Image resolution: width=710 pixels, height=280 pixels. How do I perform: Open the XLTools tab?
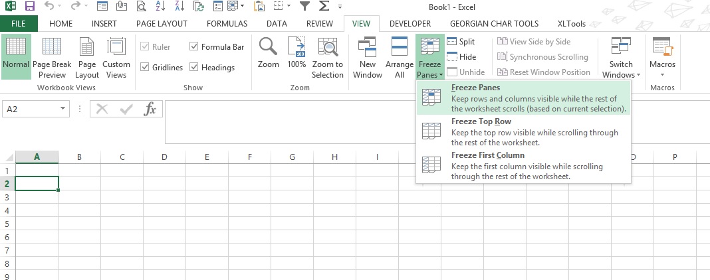tap(572, 23)
